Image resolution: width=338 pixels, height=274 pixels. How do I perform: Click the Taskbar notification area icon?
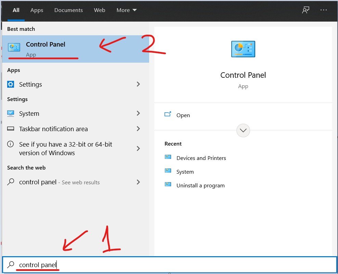click(11, 129)
